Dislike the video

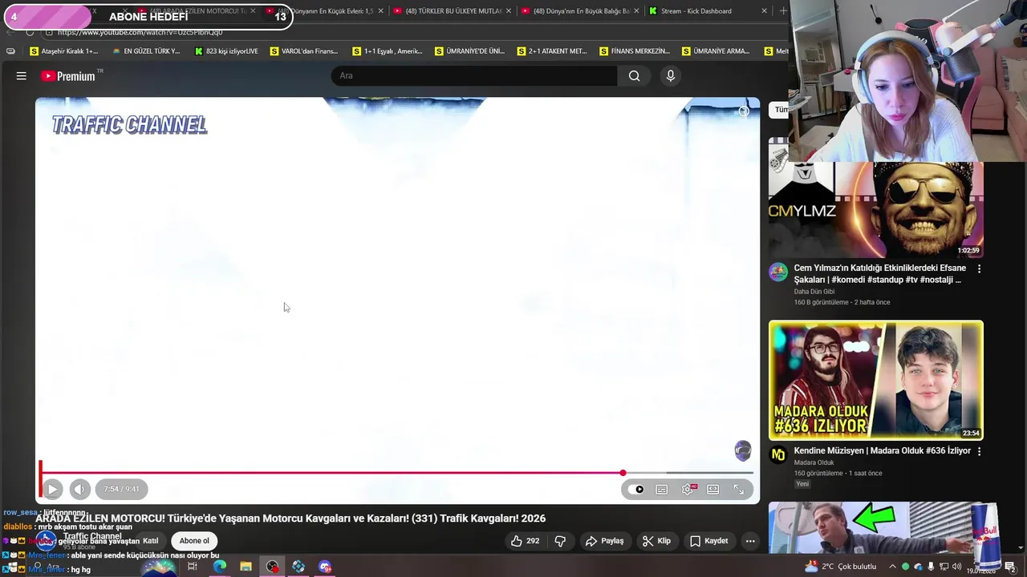pyautogui.click(x=560, y=541)
